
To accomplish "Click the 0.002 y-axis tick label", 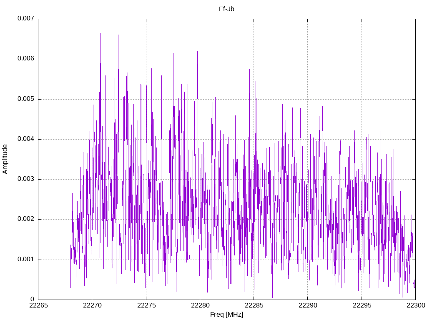I will [26, 219].
